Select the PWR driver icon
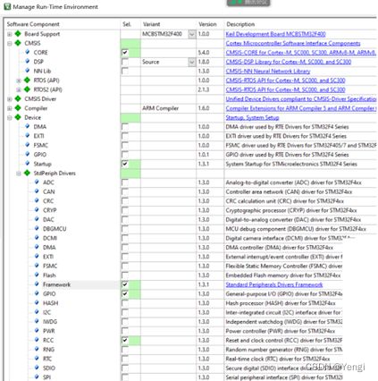378x381 pixels. coord(37,330)
